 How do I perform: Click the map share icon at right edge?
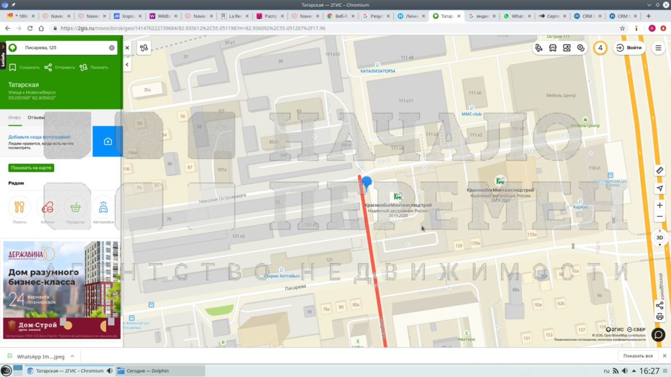point(660,306)
